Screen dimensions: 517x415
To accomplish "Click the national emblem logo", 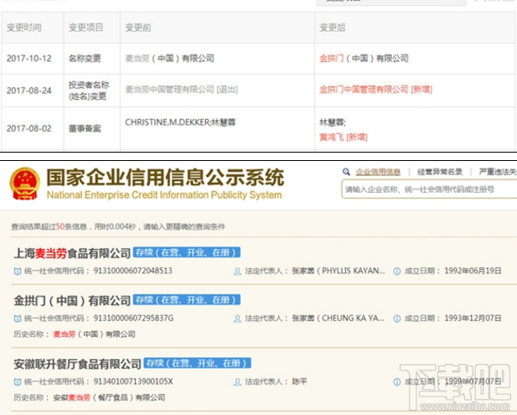I will pos(25,184).
